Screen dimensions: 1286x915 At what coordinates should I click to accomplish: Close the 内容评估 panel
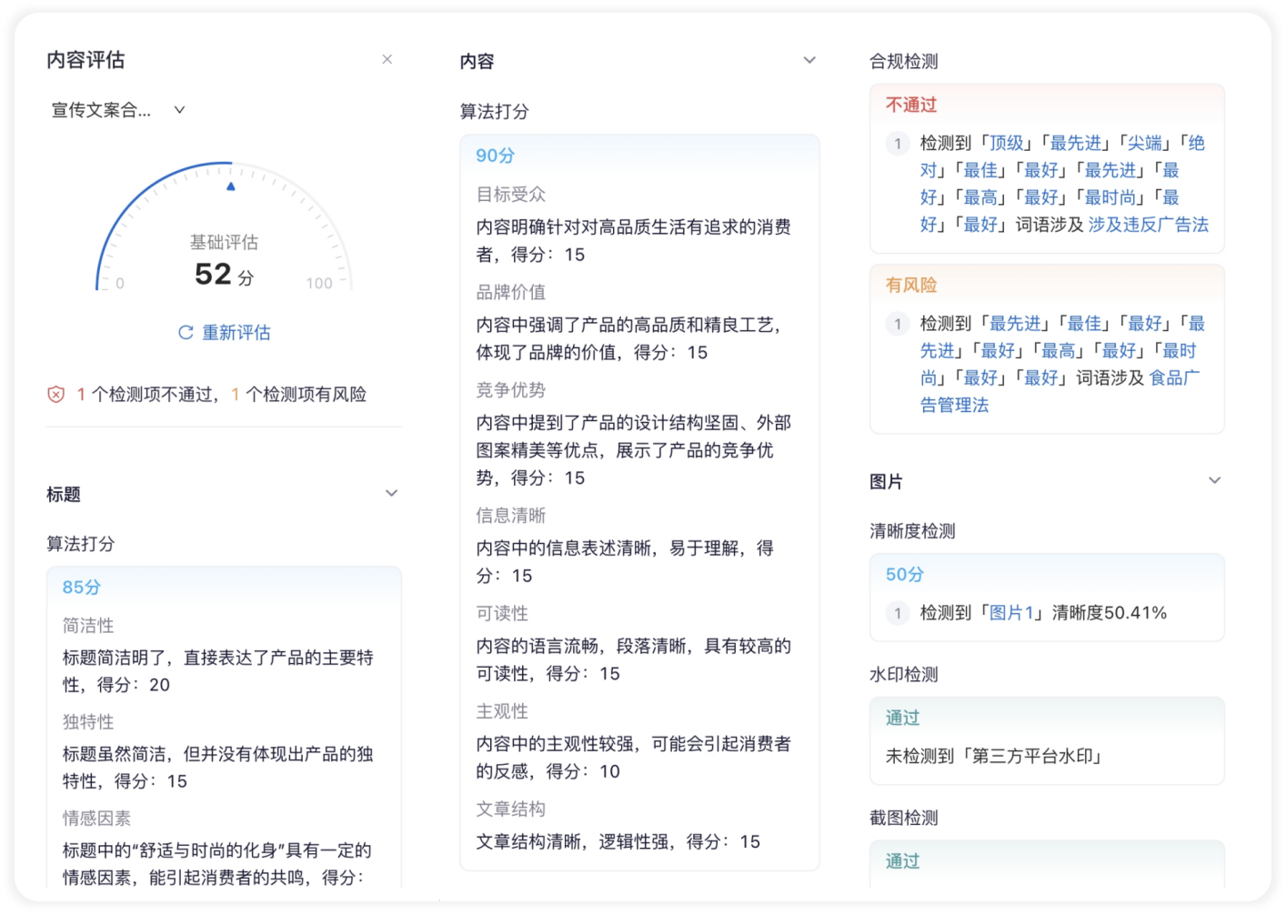[x=387, y=59]
